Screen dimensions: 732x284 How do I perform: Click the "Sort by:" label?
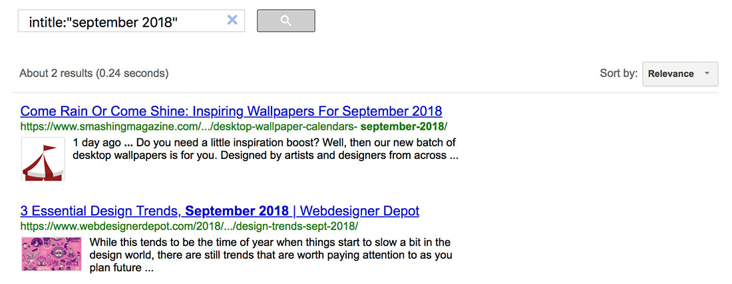tap(618, 74)
